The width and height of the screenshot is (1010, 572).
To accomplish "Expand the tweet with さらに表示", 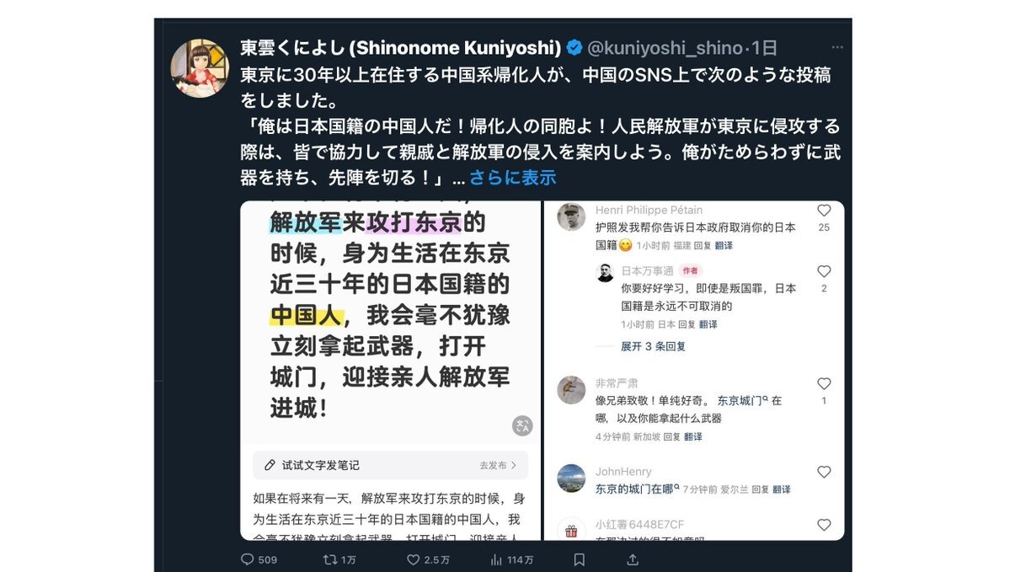I will tap(512, 178).
